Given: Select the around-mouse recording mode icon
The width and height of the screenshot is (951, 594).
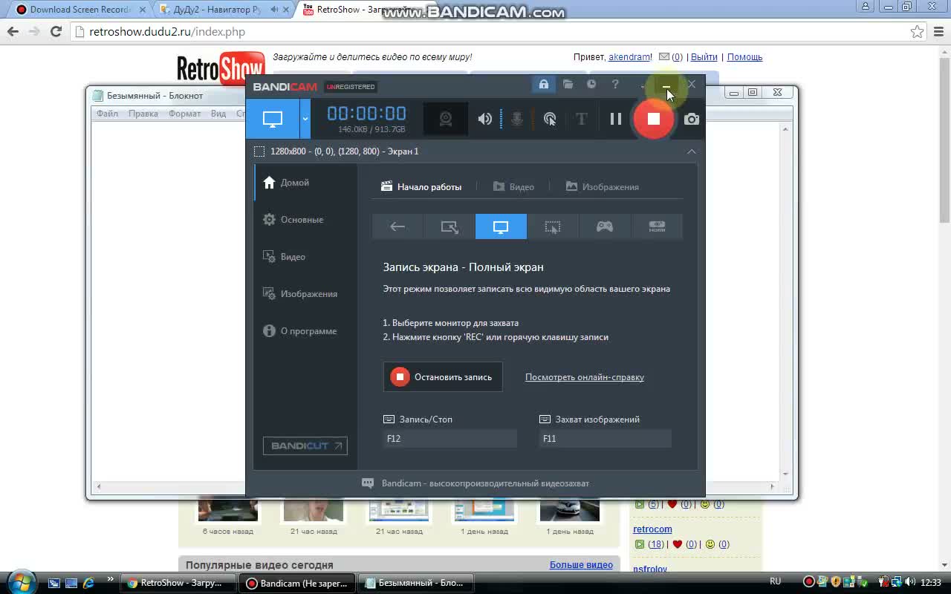Looking at the screenshot, I should 553,226.
